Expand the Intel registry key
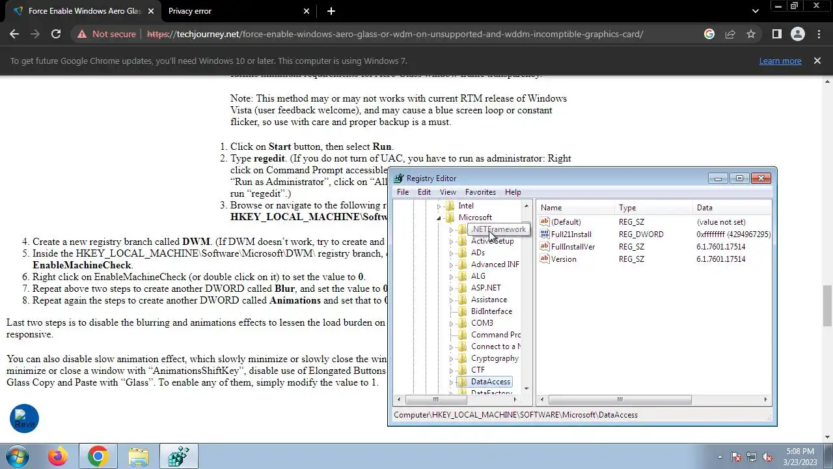833x469 pixels. pyautogui.click(x=439, y=206)
